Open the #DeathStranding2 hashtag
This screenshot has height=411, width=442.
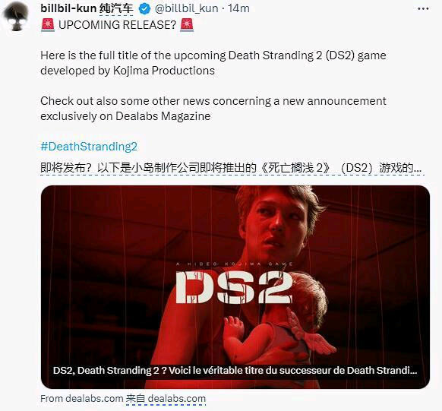click(89, 147)
